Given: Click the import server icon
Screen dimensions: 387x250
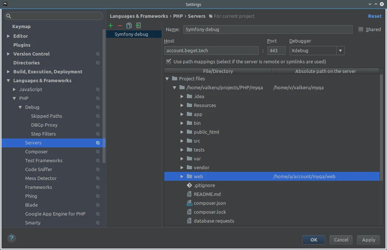Looking at the screenshot, I should (138, 26).
